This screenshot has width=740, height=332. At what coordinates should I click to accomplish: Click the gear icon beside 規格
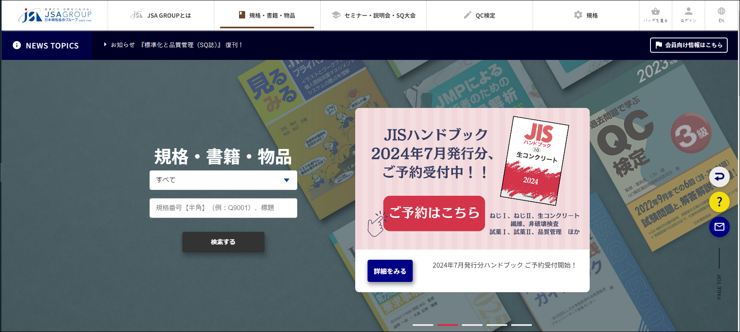578,15
